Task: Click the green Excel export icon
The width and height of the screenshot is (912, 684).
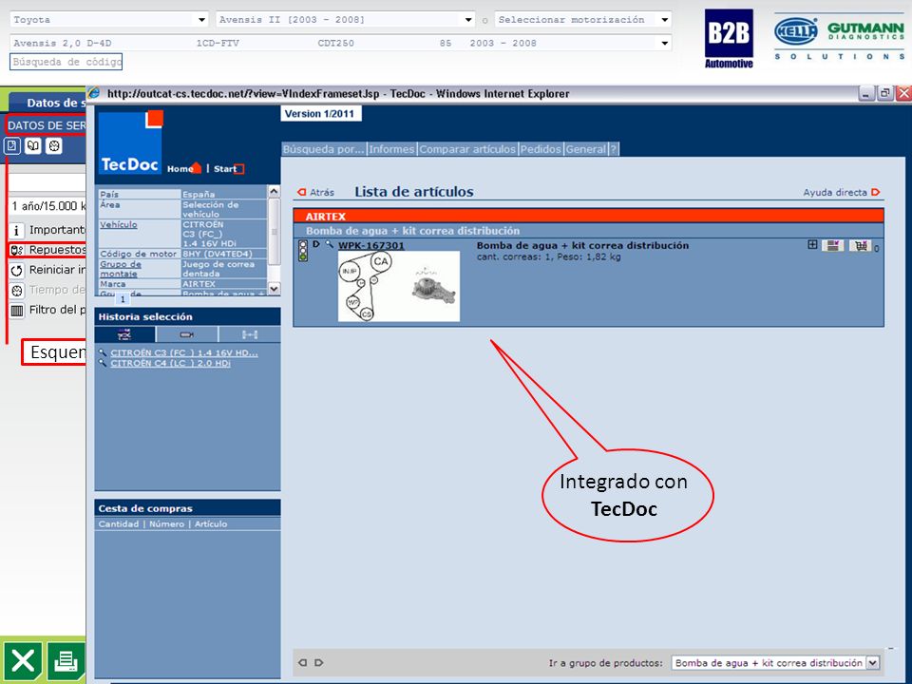Action: 22,661
